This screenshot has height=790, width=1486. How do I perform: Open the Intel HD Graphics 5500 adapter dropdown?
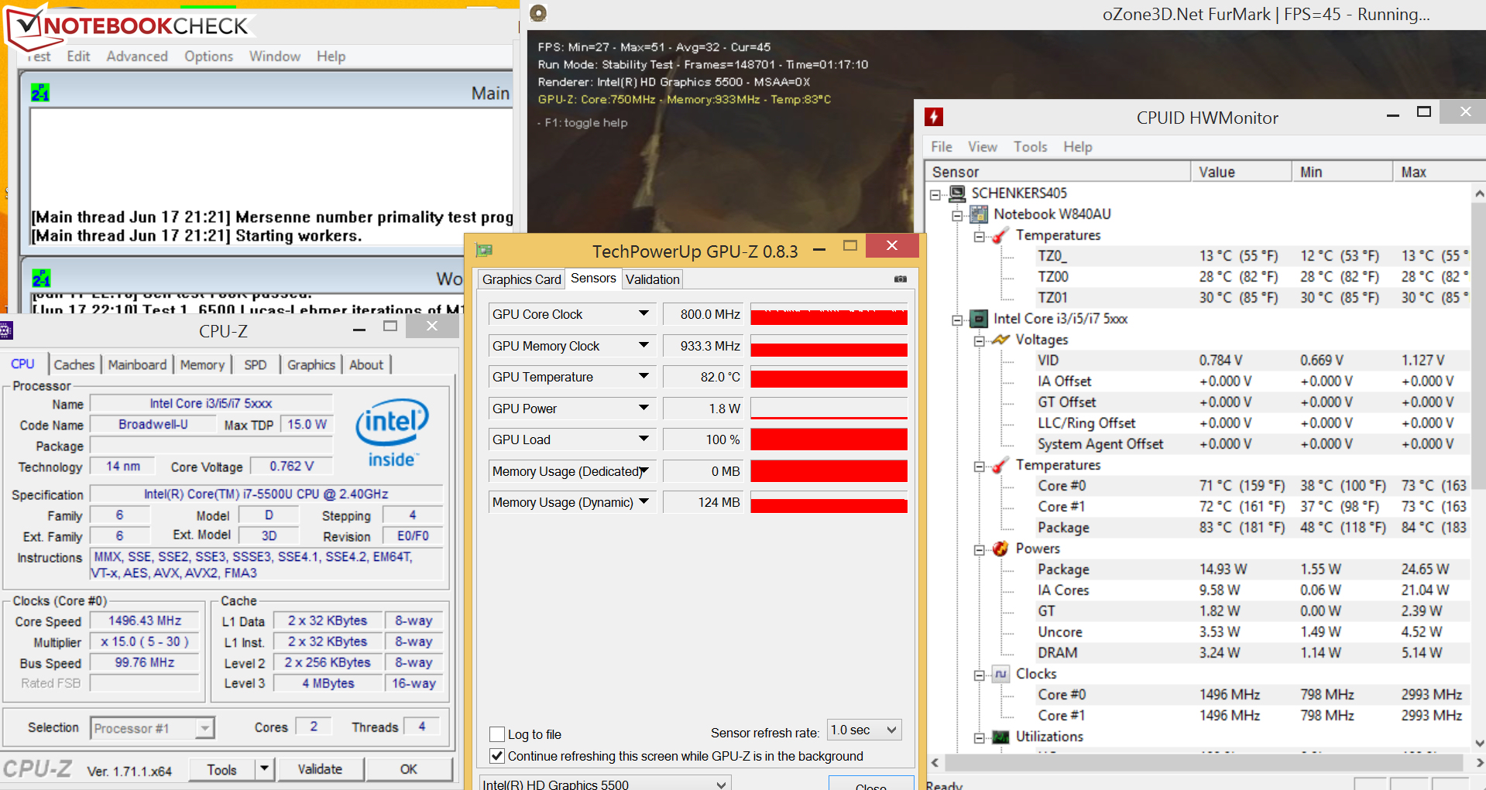605,783
